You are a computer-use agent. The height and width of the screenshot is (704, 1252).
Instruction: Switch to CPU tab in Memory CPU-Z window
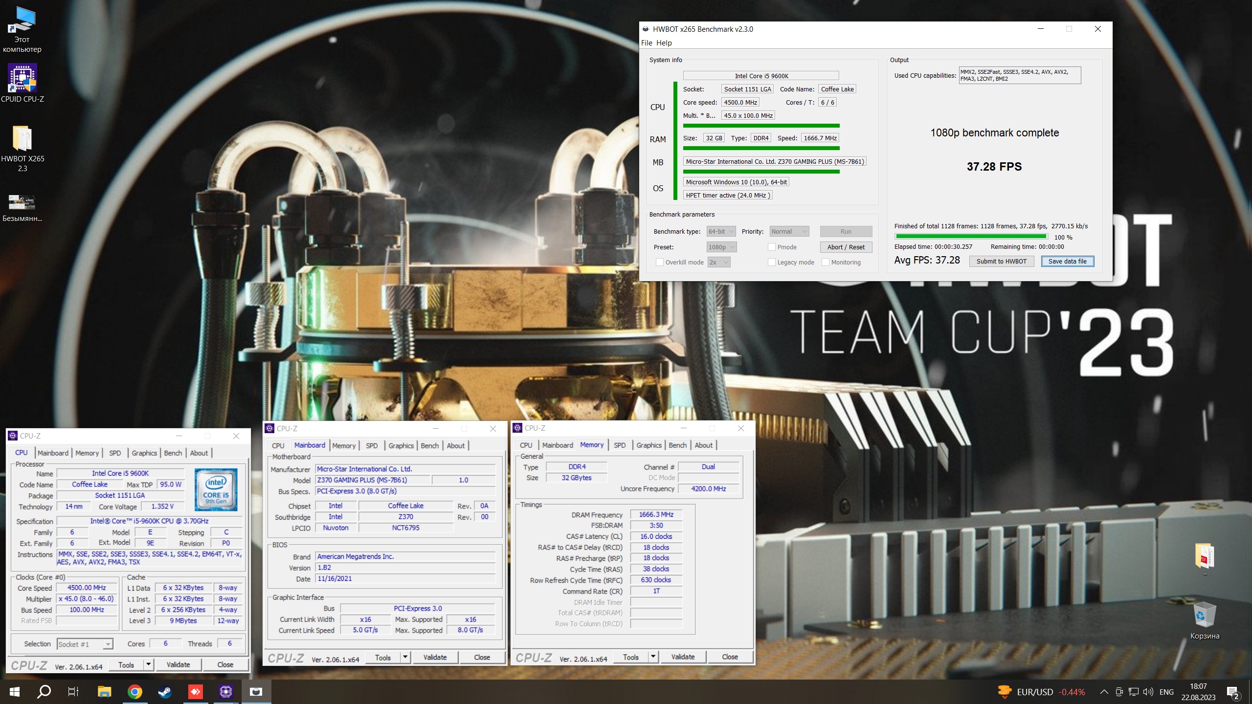click(526, 445)
